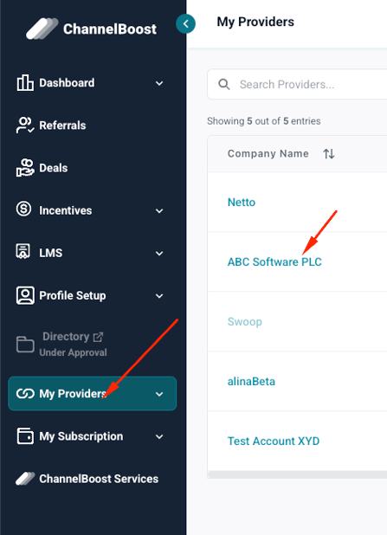The height and width of the screenshot is (535, 387).
Task: Click the Dashboard bar chart icon
Action: (25, 82)
